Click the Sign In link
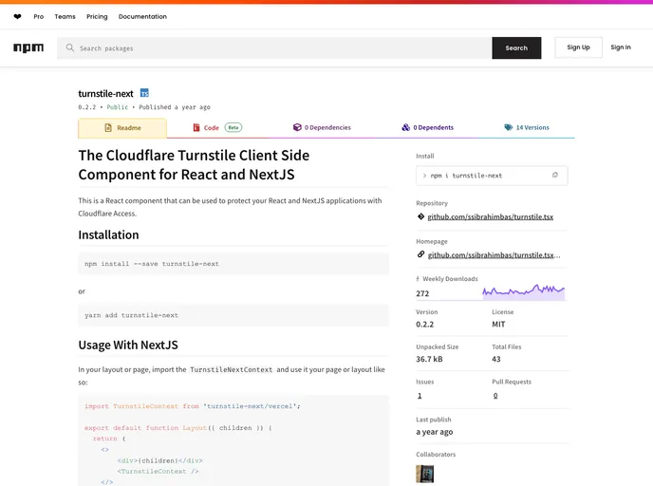 [621, 47]
